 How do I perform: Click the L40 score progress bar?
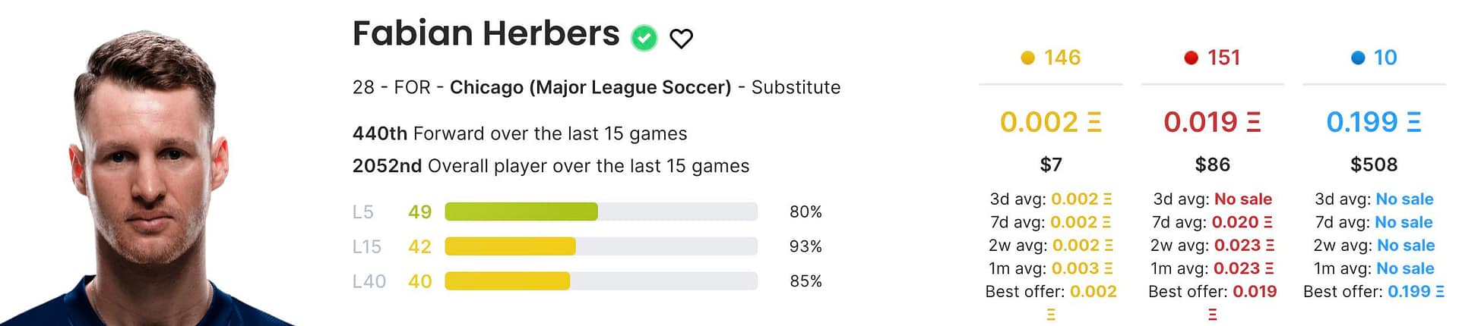tap(600, 281)
